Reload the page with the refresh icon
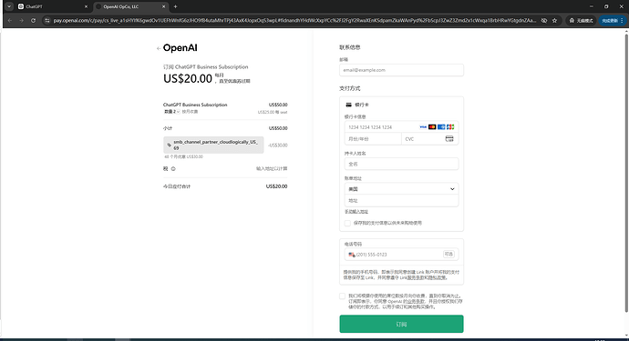629x341 pixels. pos(34,20)
